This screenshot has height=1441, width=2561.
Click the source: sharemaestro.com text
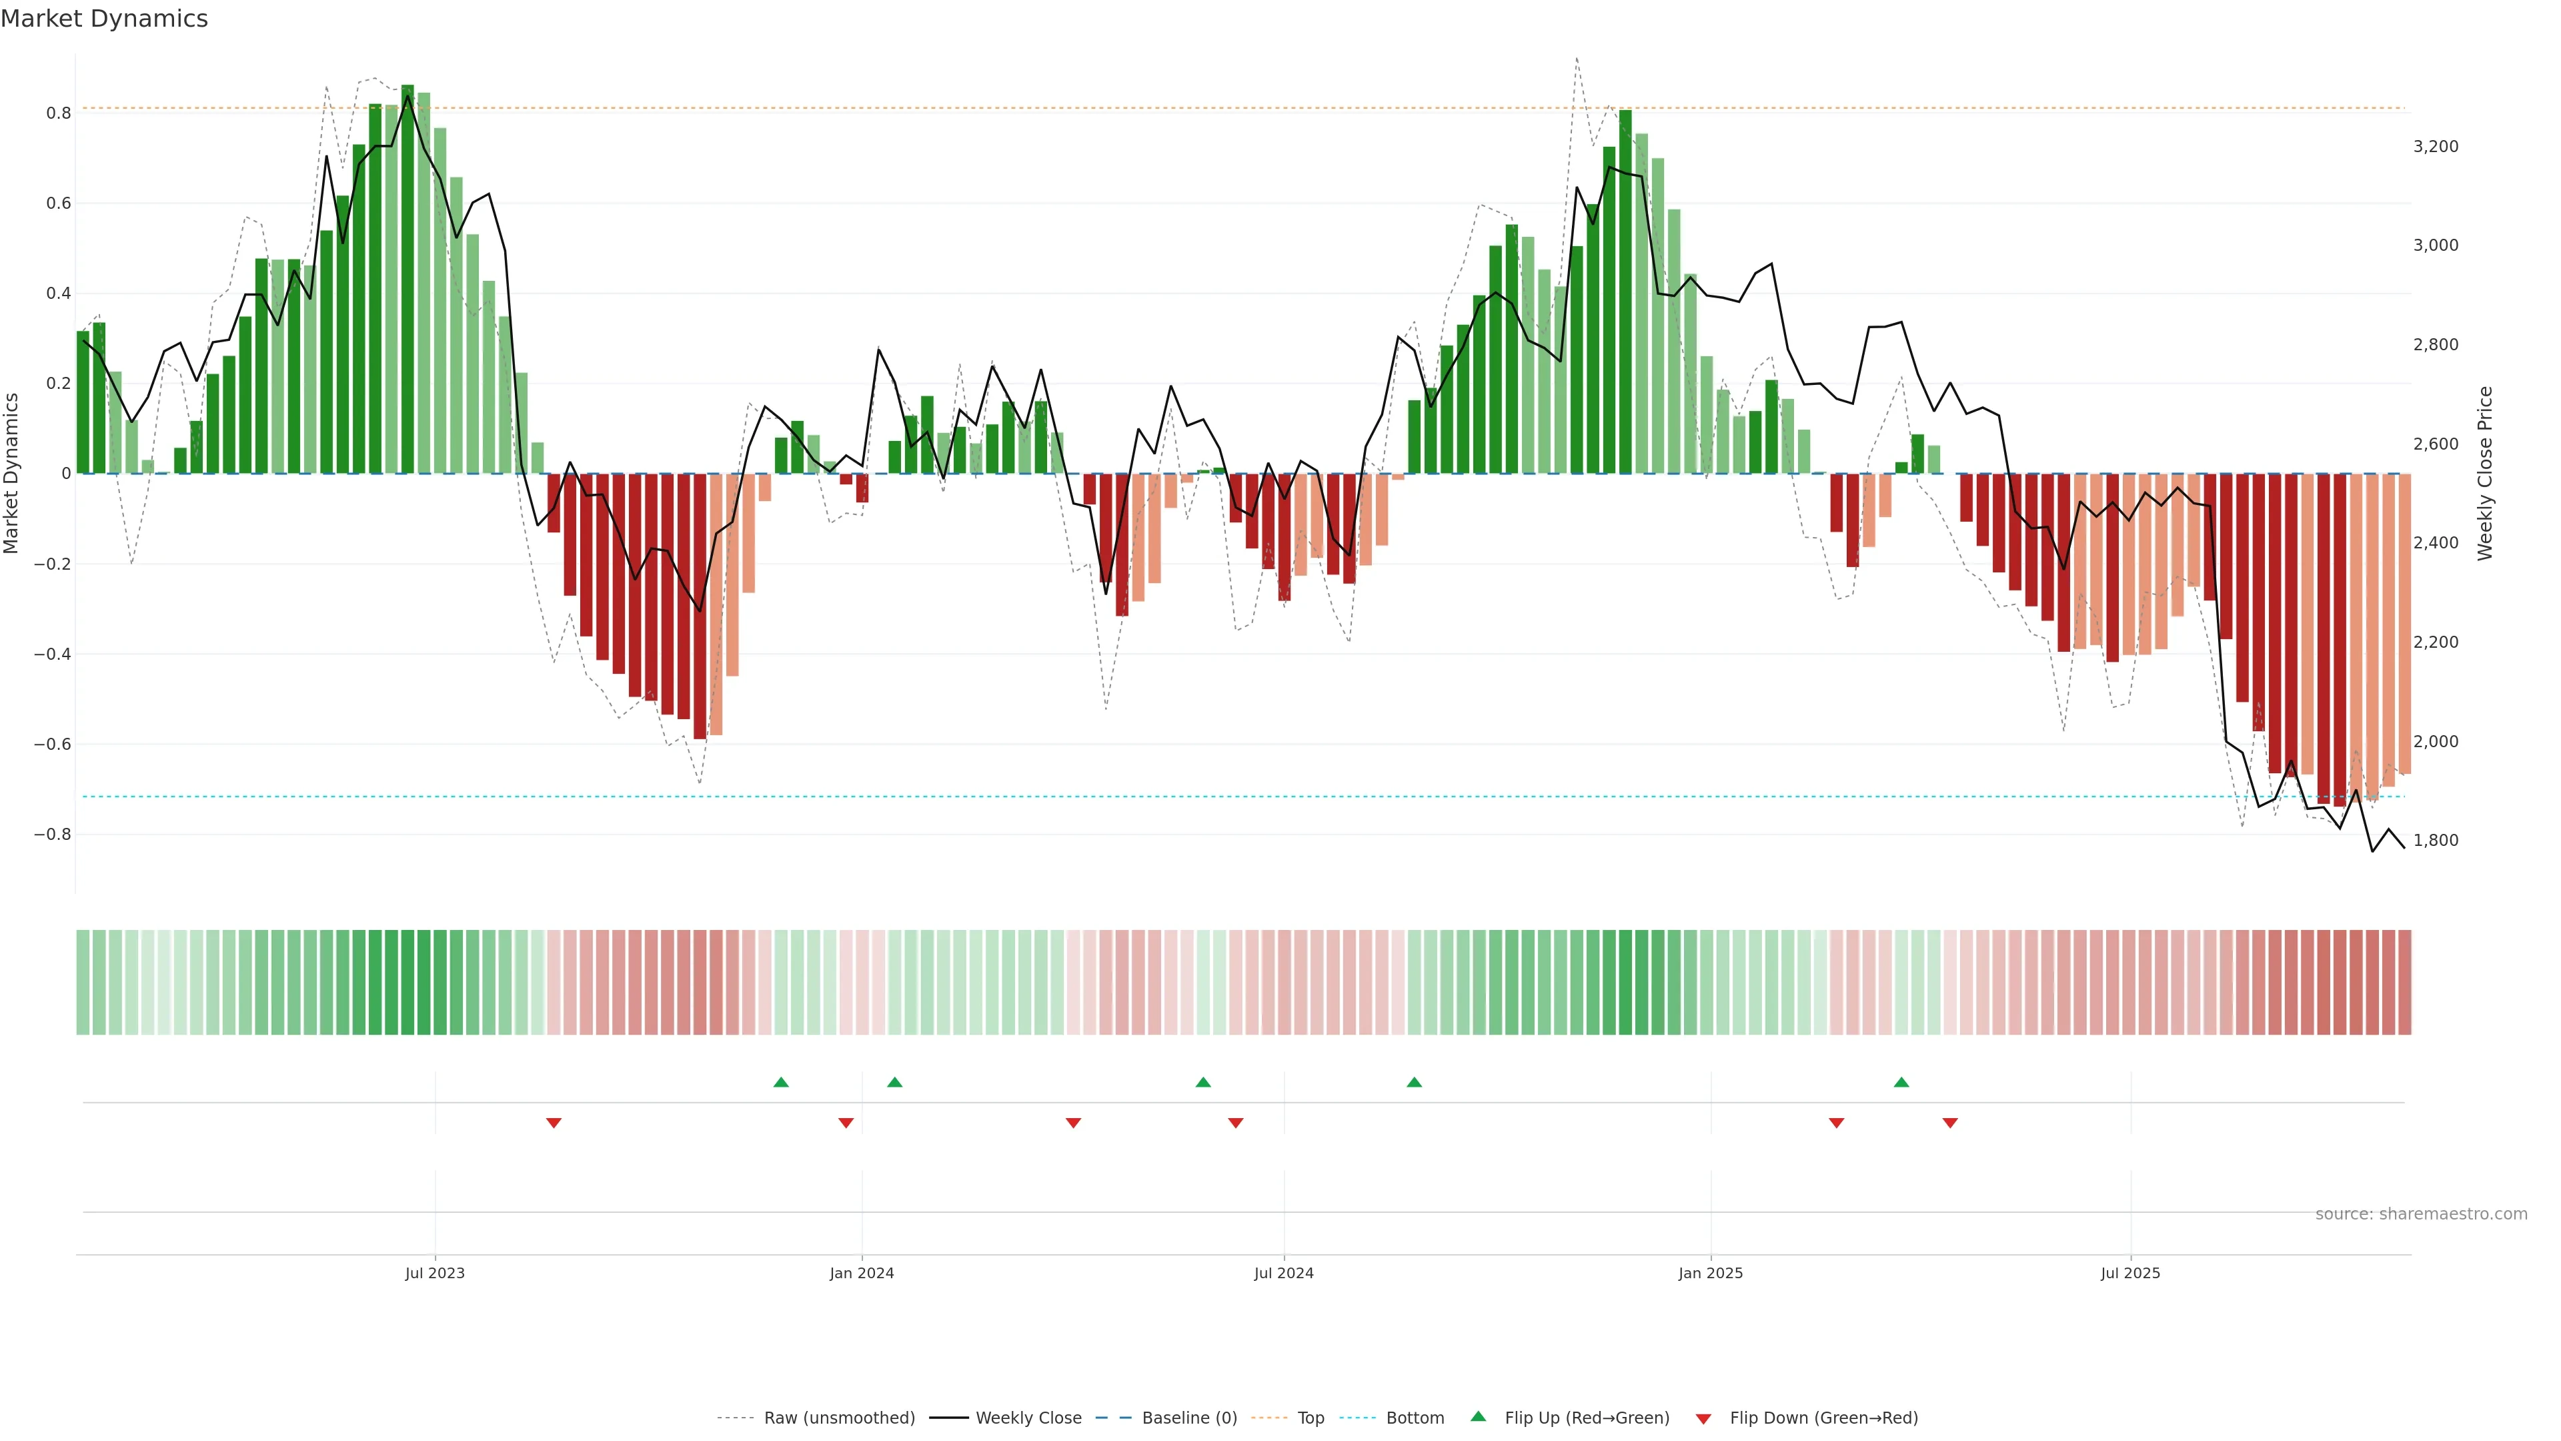(x=2421, y=1214)
